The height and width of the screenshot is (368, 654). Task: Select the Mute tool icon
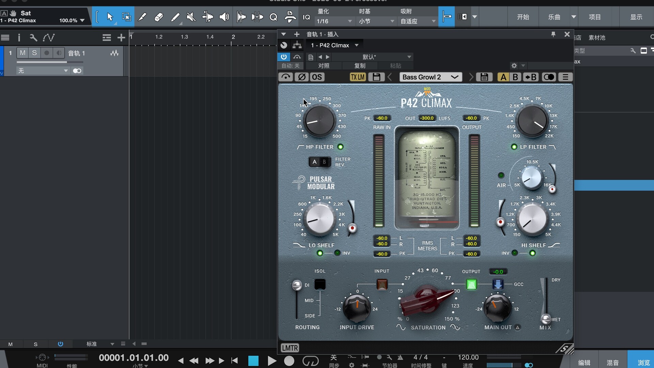pos(191,17)
